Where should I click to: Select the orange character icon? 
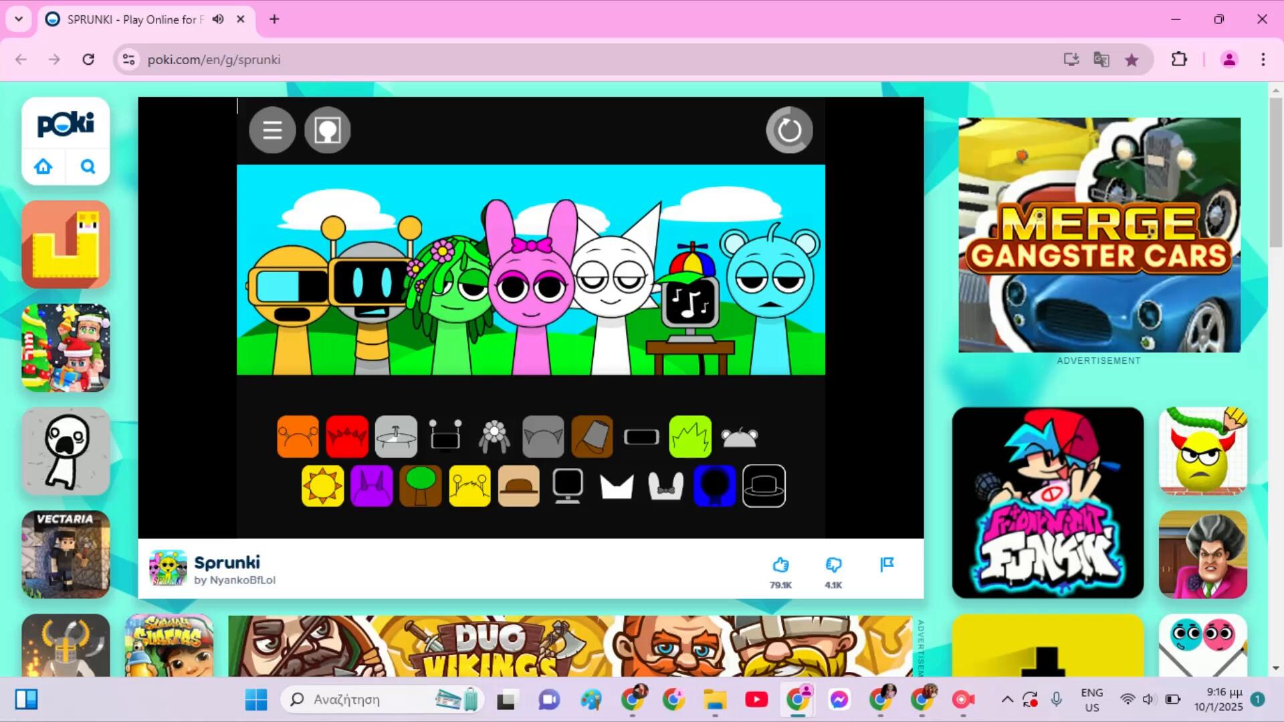298,437
